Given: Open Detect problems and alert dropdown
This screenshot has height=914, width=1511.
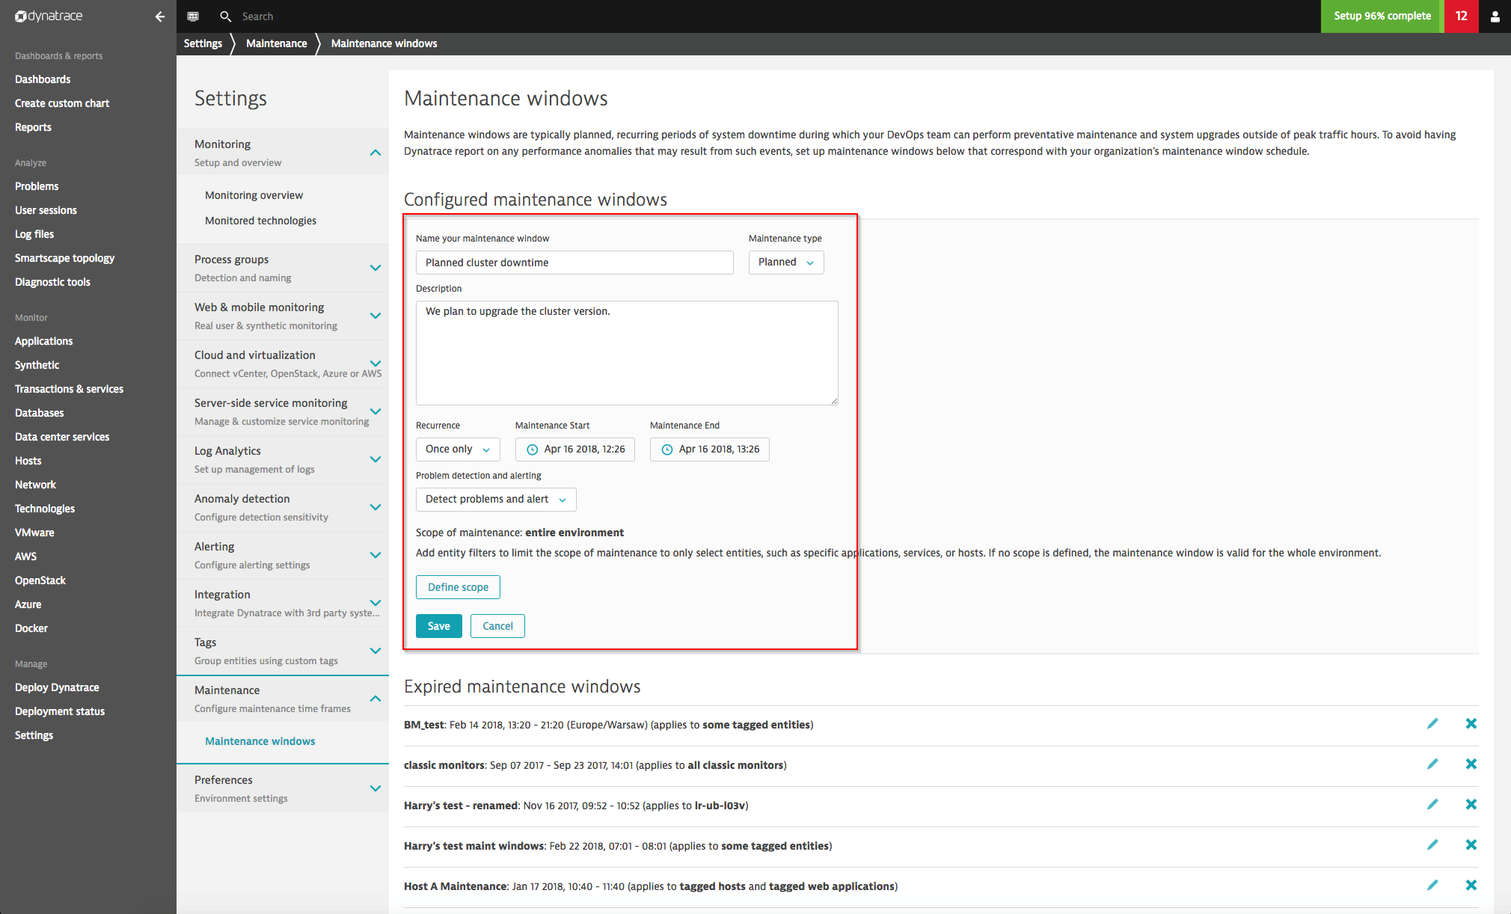Looking at the screenshot, I should tap(496, 500).
